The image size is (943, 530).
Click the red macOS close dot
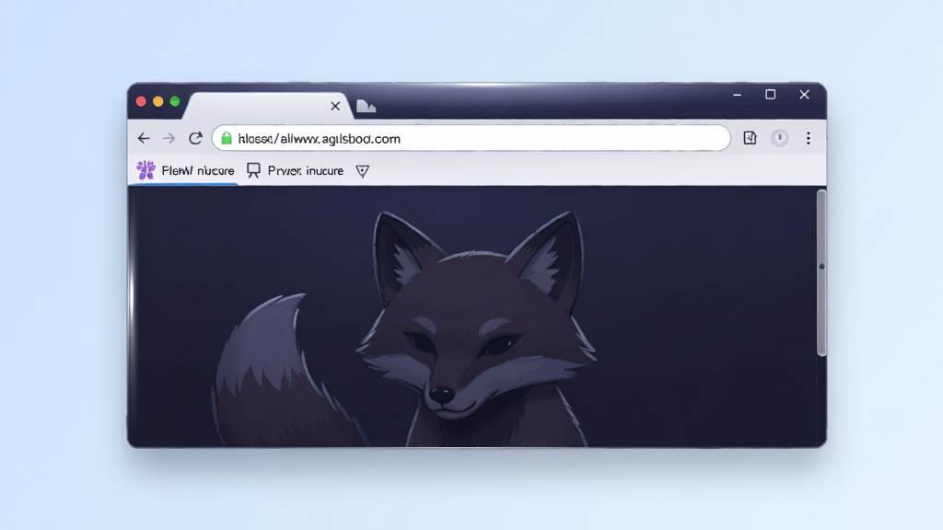[x=141, y=101]
